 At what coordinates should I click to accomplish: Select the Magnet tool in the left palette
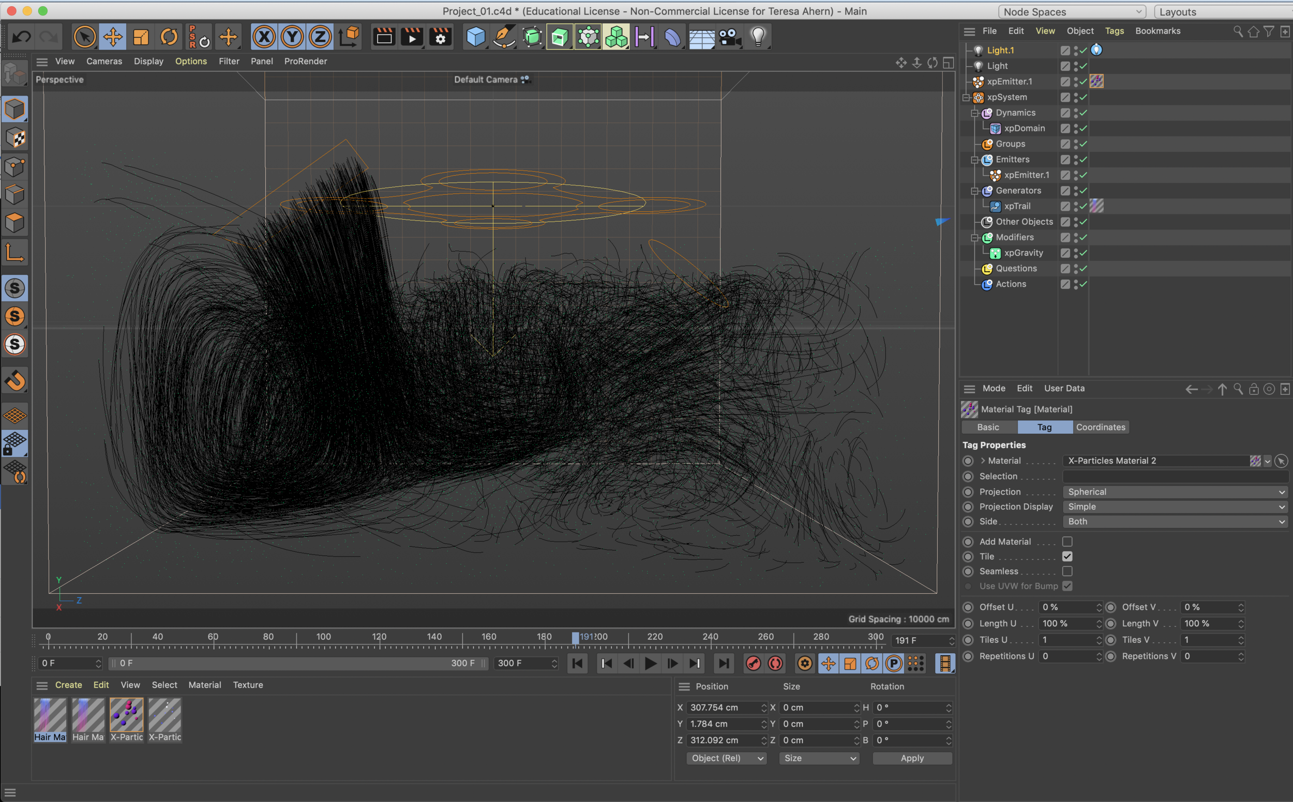click(x=14, y=380)
